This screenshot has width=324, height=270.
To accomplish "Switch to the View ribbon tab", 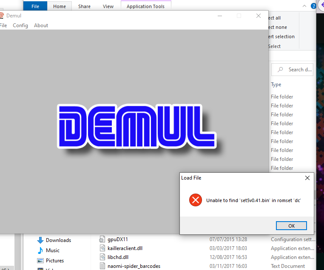I will point(108,6).
